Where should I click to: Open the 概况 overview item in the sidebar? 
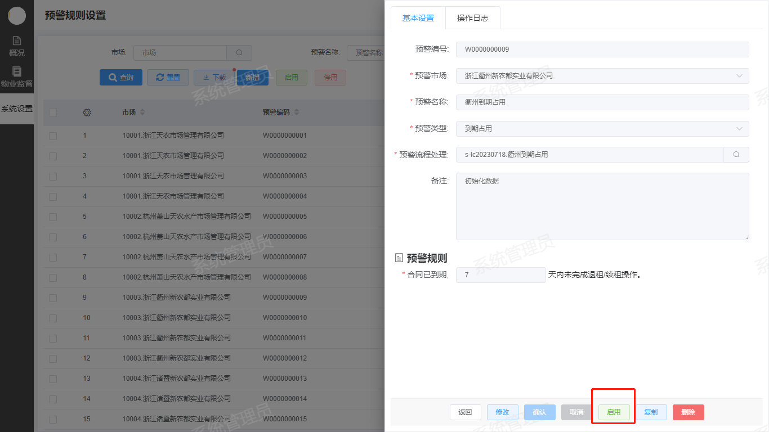(17, 47)
